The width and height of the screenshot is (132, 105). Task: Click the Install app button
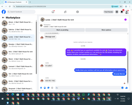coord(115,7)
